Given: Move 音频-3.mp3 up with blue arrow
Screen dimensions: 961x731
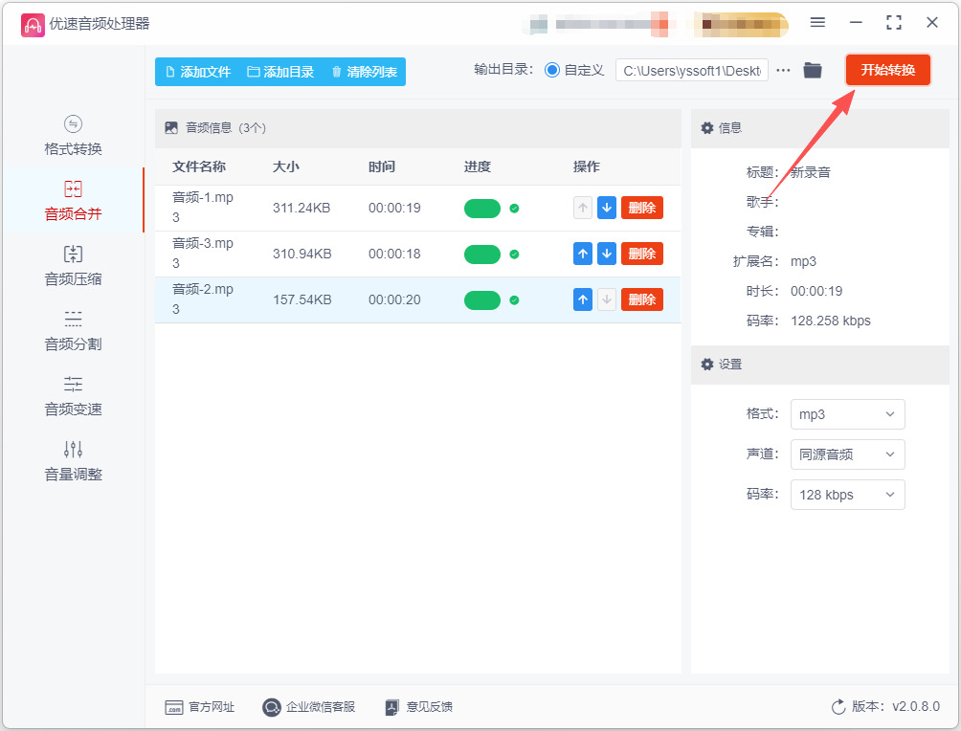Looking at the screenshot, I should (x=582, y=254).
